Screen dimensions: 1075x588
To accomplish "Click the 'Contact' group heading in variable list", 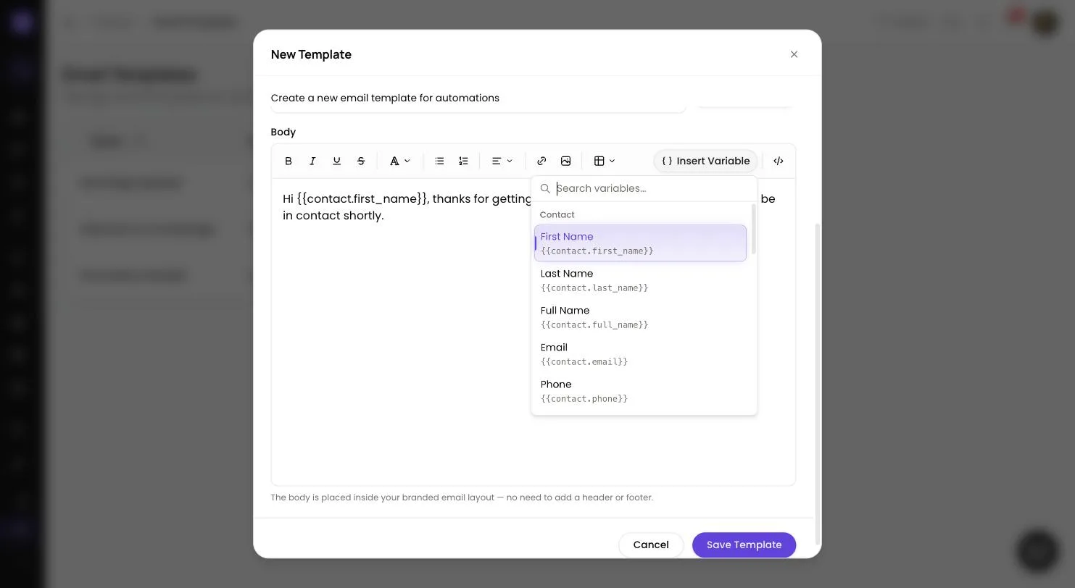I will (557, 214).
